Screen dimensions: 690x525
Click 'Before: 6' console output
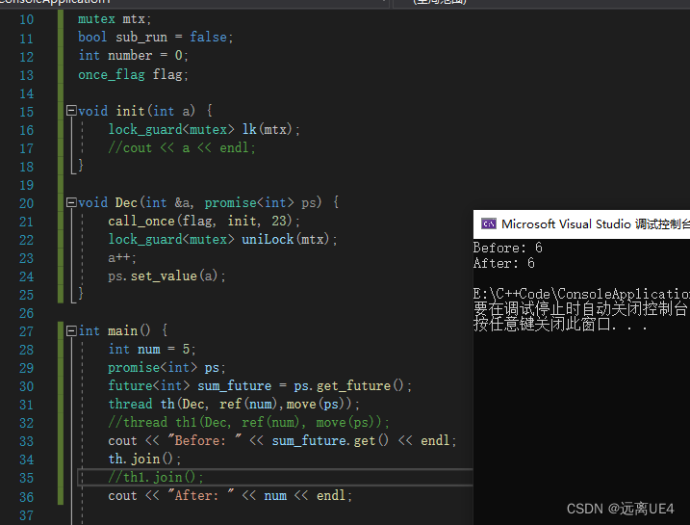click(x=508, y=248)
